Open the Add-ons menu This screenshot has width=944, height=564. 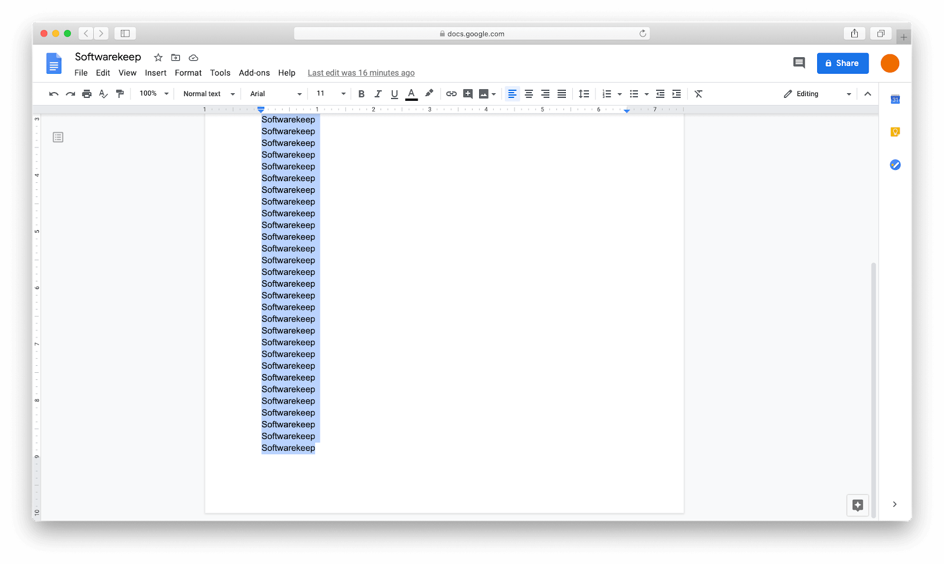tap(254, 73)
